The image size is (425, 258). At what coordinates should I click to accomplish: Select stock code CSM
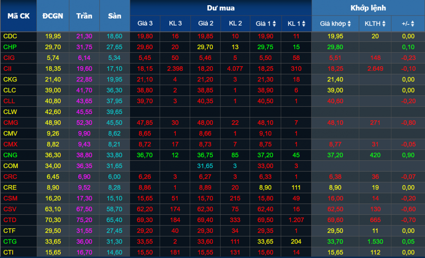pyautogui.click(x=10, y=198)
